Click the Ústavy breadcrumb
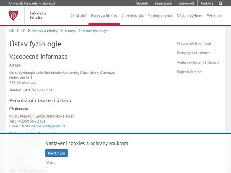 (x=70, y=31)
